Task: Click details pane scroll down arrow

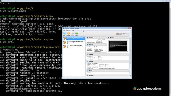Action: (130, 75)
